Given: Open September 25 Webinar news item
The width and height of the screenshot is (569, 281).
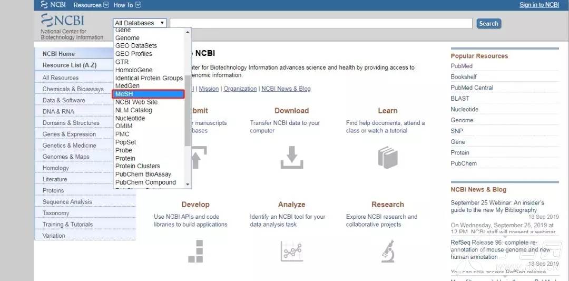Looking at the screenshot, I should pos(497,206).
